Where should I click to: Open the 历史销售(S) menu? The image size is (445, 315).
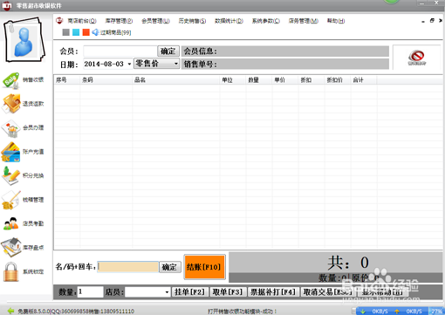[192, 21]
